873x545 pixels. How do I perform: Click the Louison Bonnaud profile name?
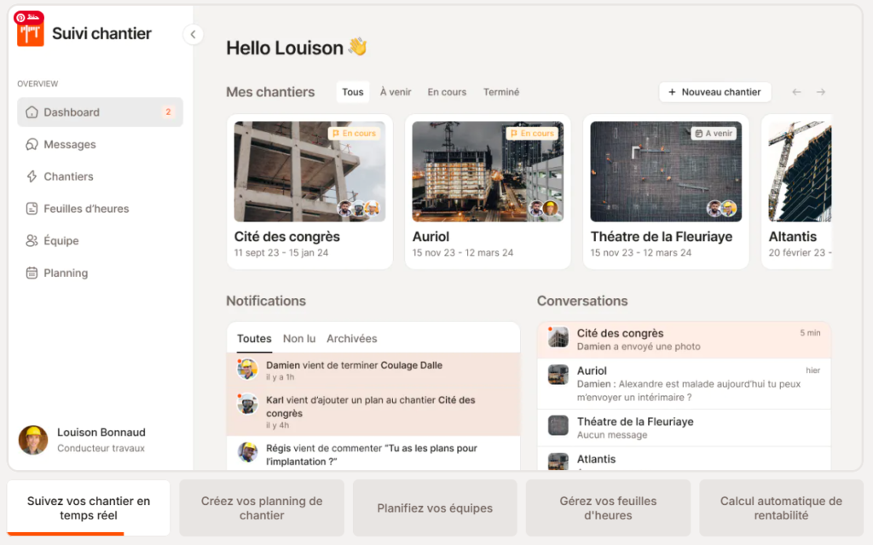pyautogui.click(x=101, y=432)
